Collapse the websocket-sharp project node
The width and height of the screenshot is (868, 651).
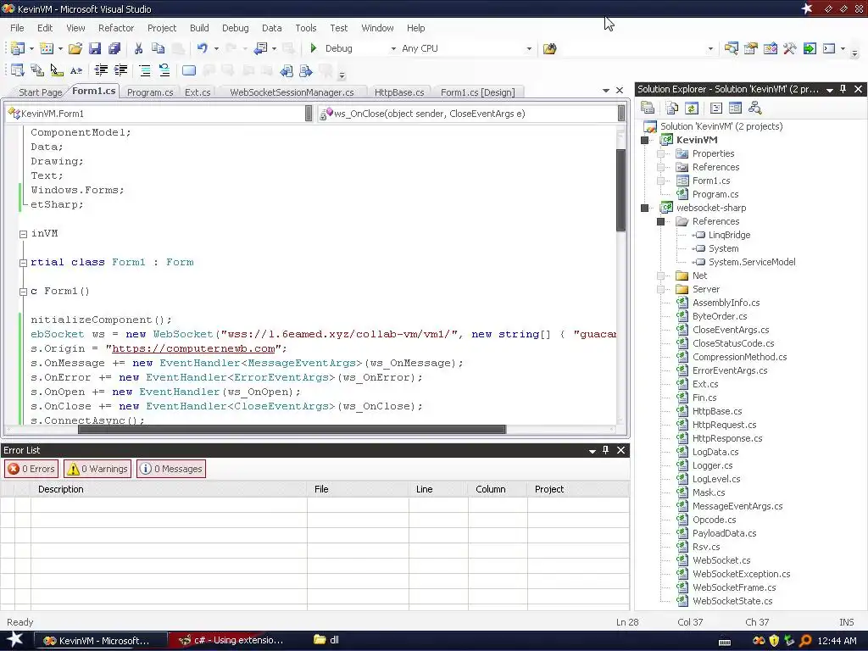pos(644,209)
